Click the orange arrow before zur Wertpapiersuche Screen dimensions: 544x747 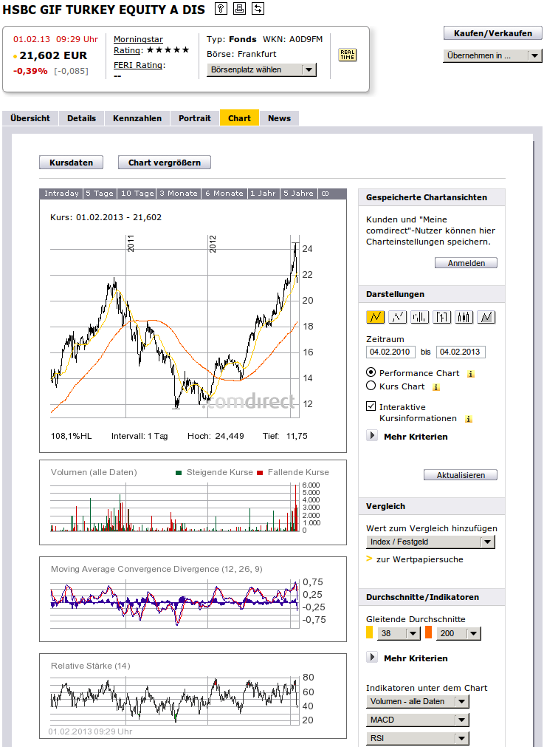369,559
